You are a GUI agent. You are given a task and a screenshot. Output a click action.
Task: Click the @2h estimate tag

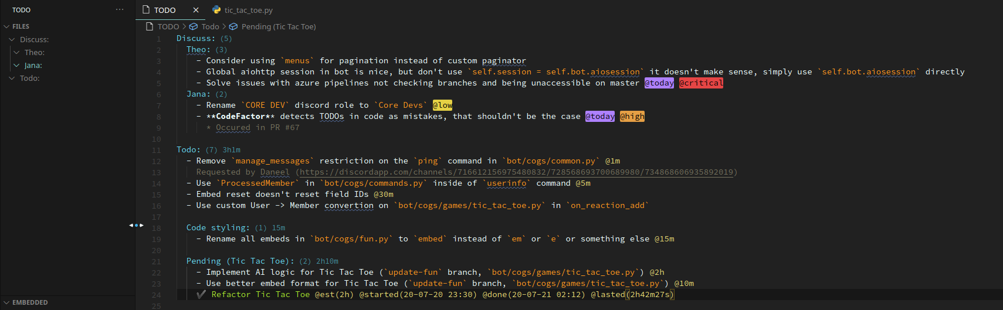click(657, 272)
